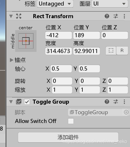
Task: Click 旋转 rotation Y field
Action: [x=90, y=81]
